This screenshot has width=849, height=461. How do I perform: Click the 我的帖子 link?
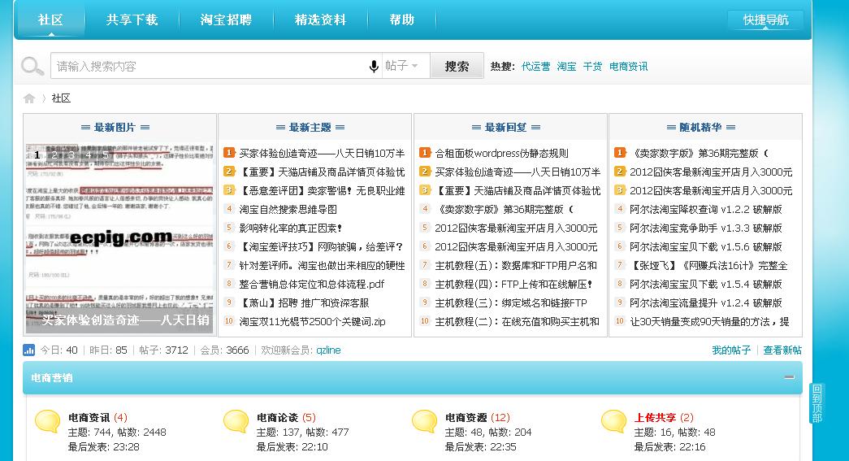731,350
